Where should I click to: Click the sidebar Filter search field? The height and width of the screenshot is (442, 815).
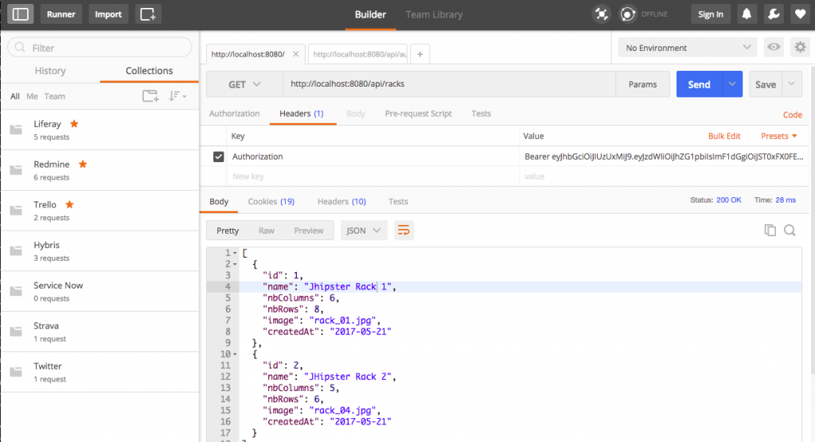coord(99,48)
